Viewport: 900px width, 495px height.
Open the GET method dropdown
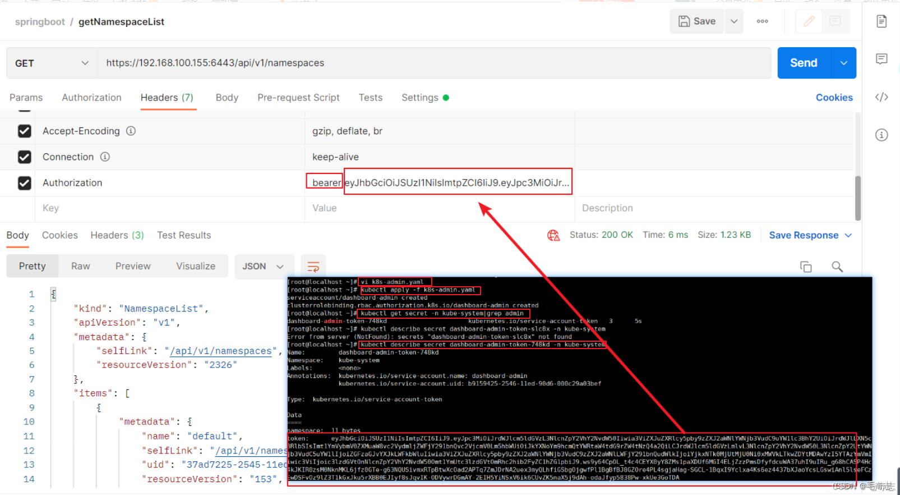(x=52, y=63)
